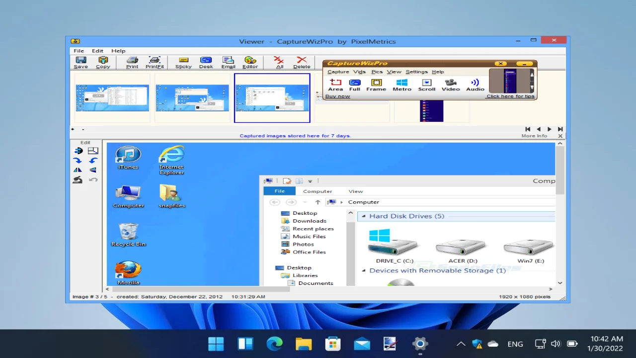Minimize the CaptureWizPro yellow dash button
This screenshot has height=358, width=636.
point(524,64)
